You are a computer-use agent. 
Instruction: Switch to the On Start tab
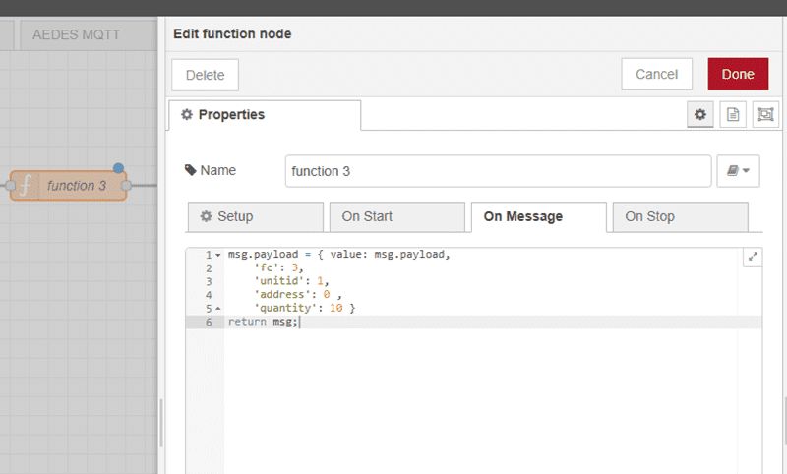(394, 217)
